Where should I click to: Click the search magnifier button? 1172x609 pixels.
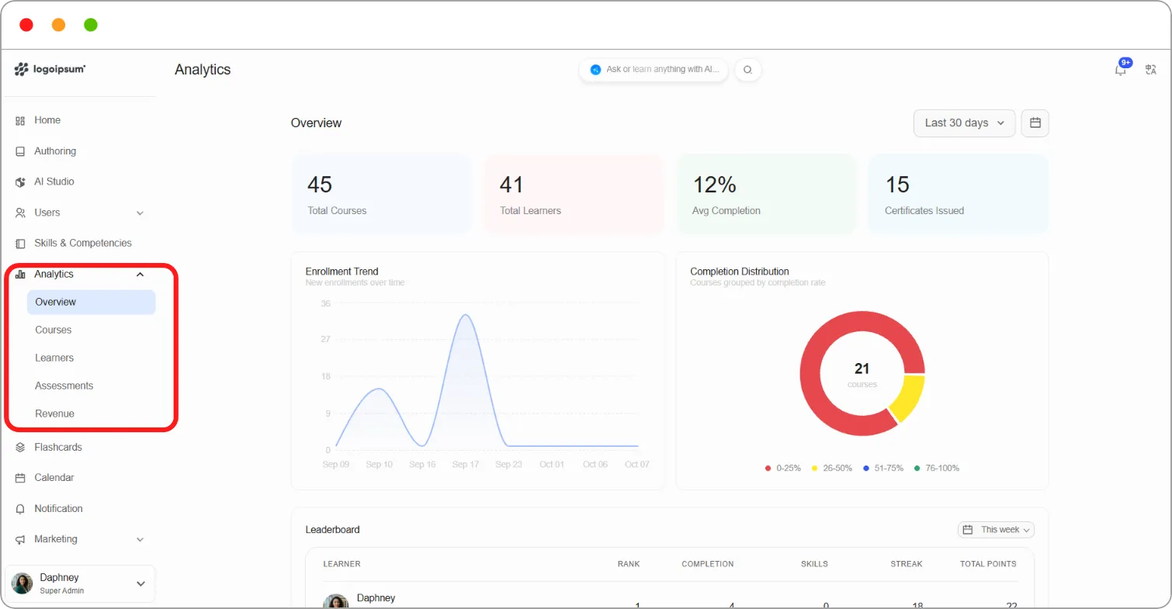[x=748, y=70]
